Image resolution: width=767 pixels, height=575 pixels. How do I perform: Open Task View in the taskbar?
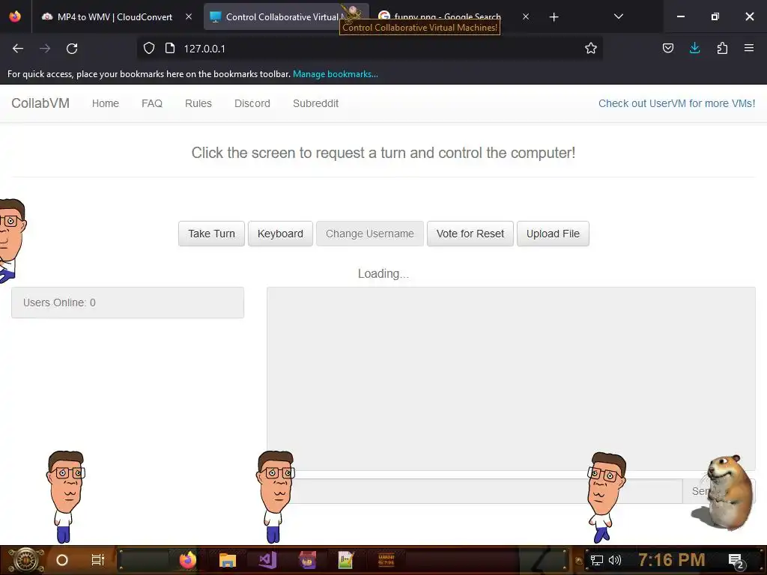tap(98, 560)
